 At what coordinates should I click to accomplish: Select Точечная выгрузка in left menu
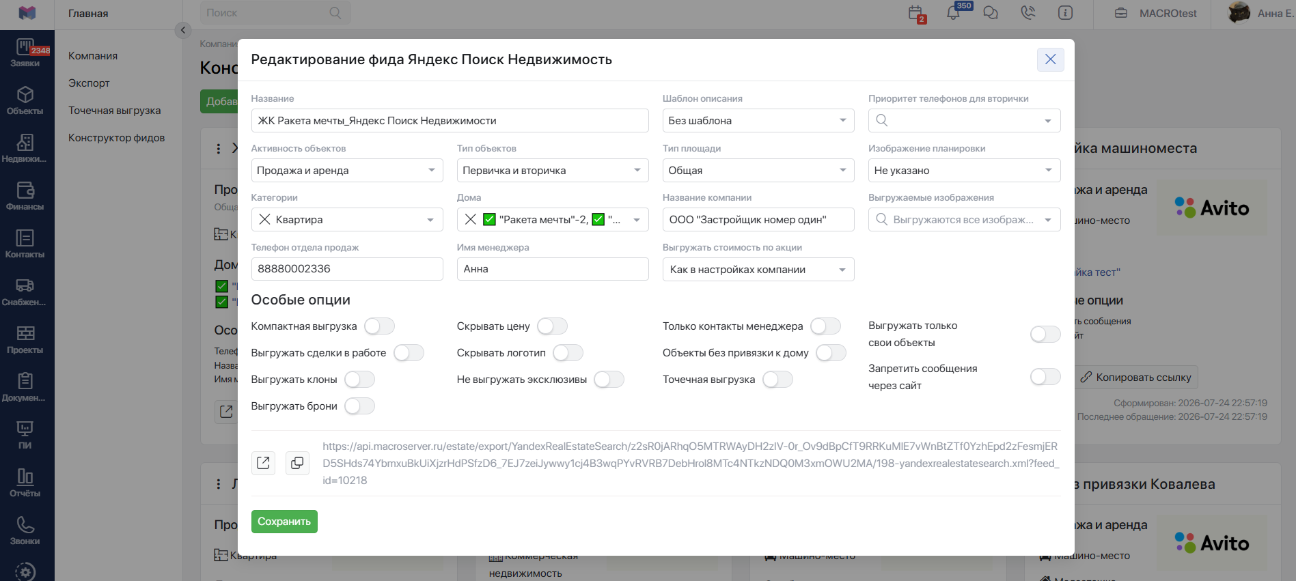click(x=115, y=111)
